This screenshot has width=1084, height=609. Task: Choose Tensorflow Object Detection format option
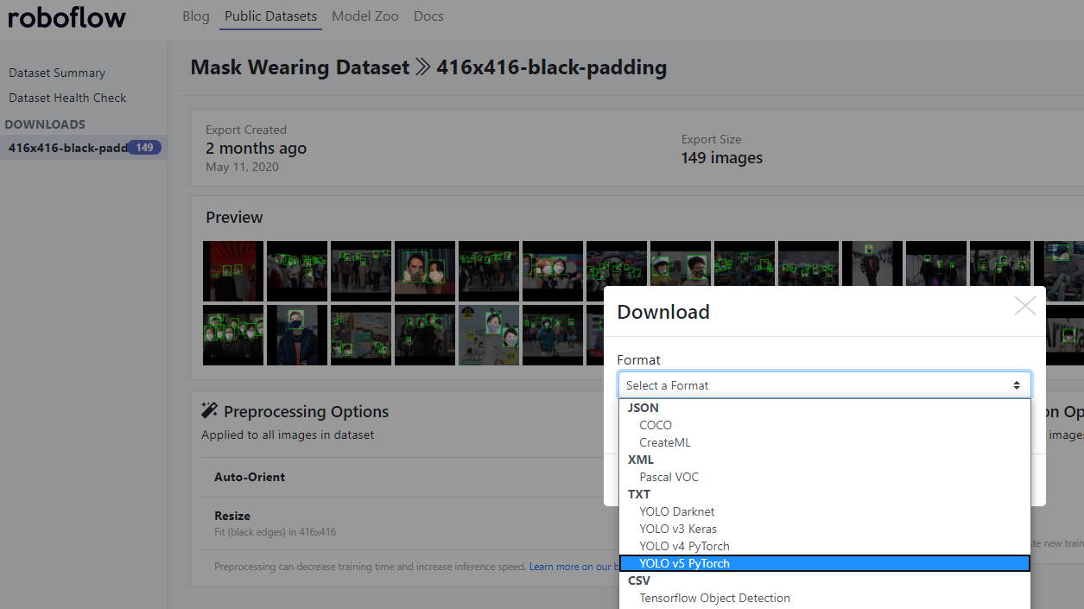(825, 598)
